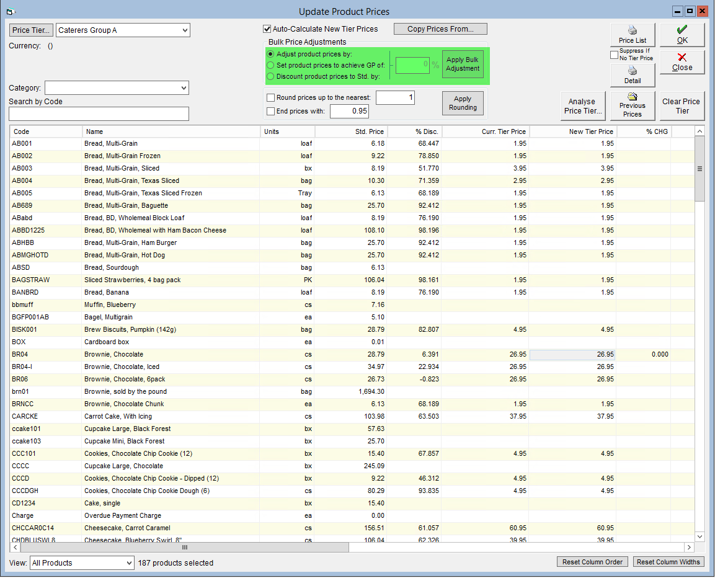Select Muffin, Blueberry row name
This screenshot has height=578, width=715.
110,305
